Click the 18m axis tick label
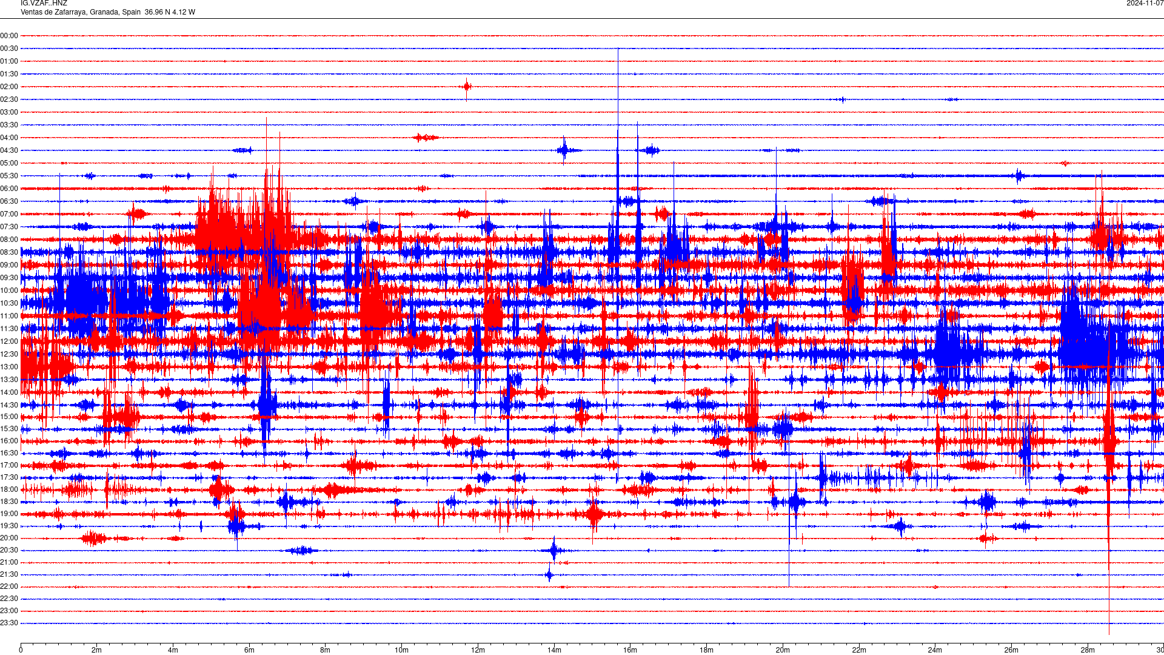 click(706, 650)
